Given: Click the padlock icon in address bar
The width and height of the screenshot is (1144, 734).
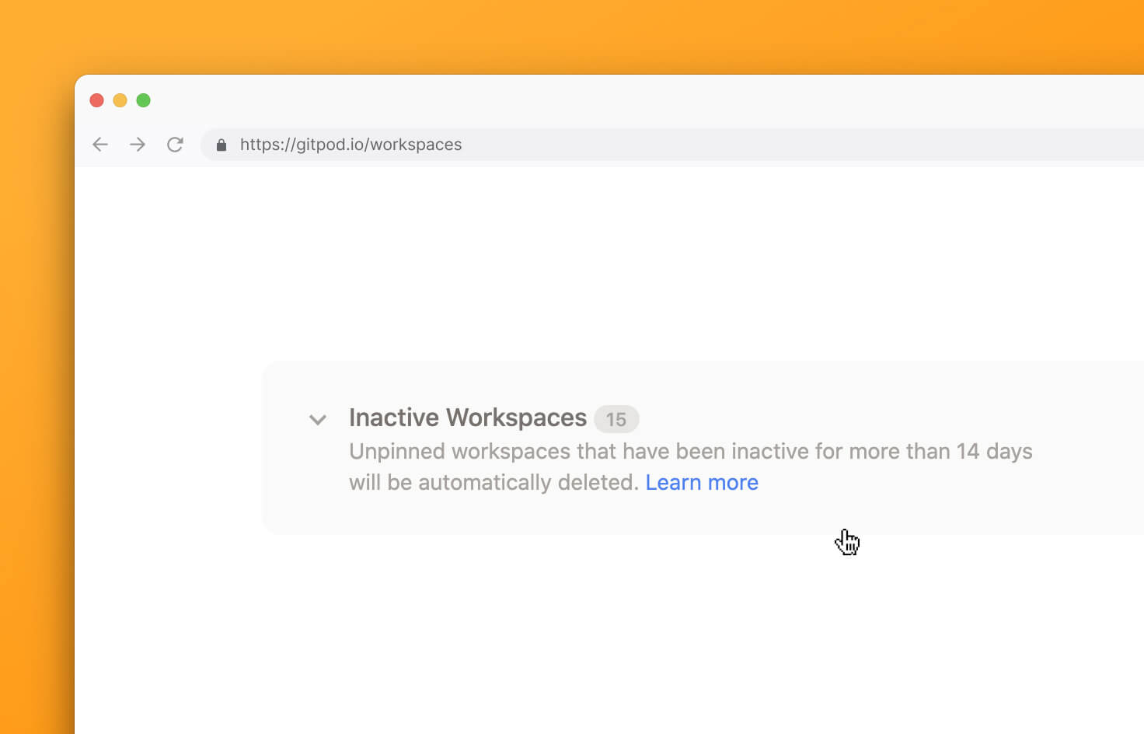Looking at the screenshot, I should point(221,145).
